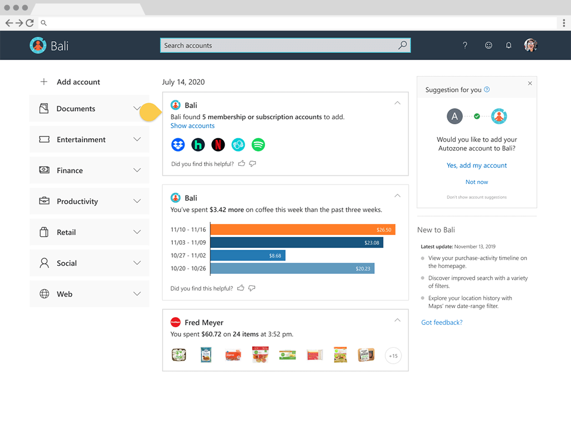This screenshot has width=571, height=428.
Task: Click the Autozone 'A' avatar icon
Action: (x=454, y=116)
